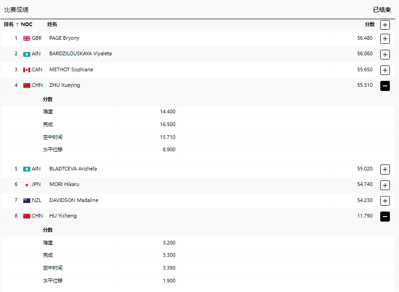The image size is (399, 292).
Task: Click AIN flag beside BLADTCEVA Anzhela
Action: 27,169
